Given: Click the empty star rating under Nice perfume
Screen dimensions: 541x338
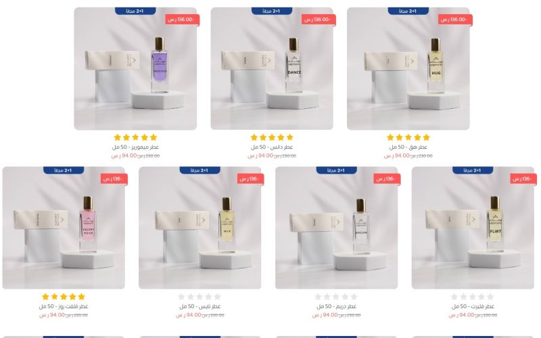Looking at the screenshot, I should click(199, 297).
